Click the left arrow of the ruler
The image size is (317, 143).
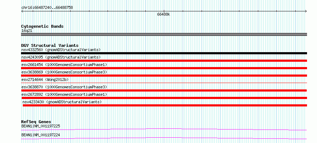coord(22,11)
